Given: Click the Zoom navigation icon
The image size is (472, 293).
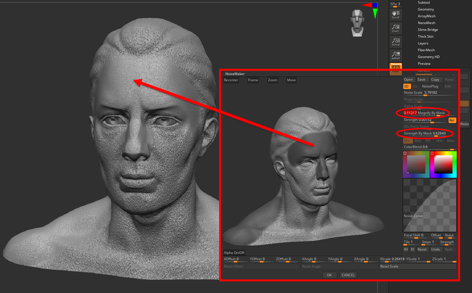Looking at the screenshot, I should click(x=396, y=28).
